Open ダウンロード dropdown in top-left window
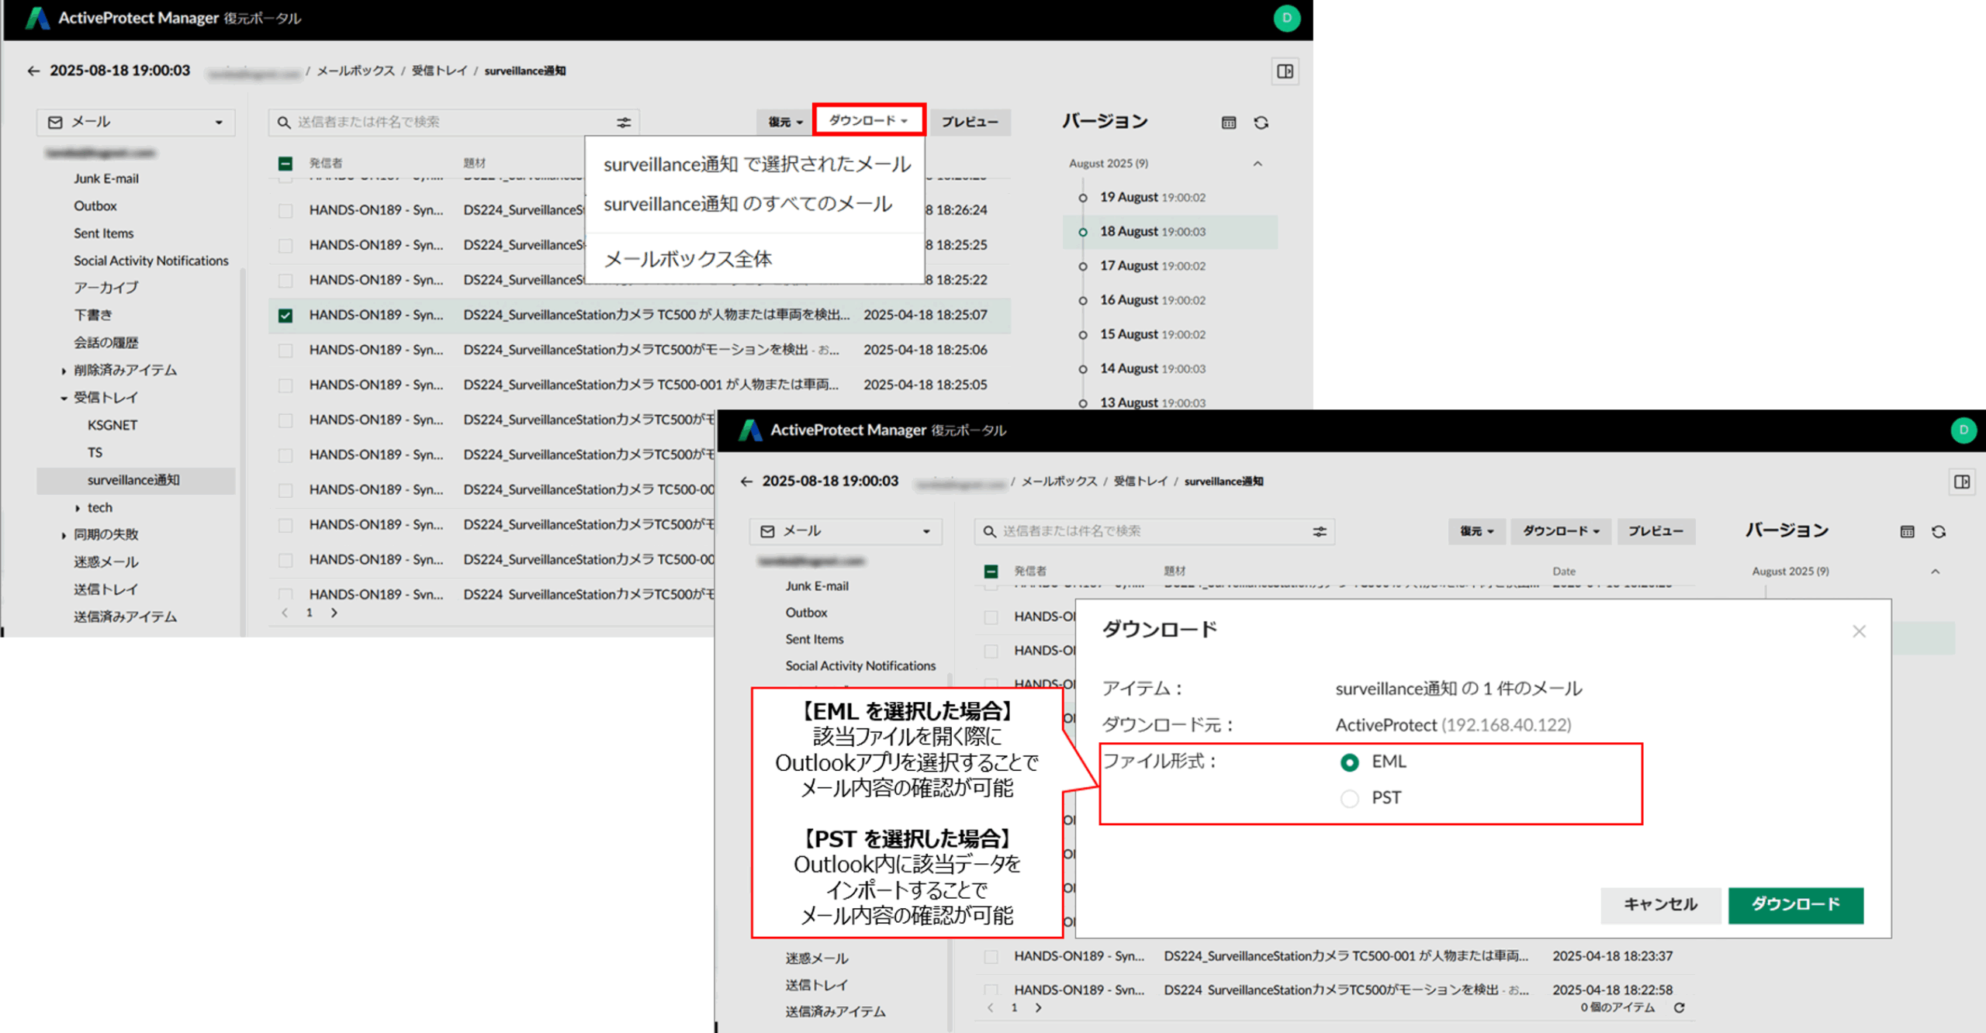1986x1033 pixels. point(868,120)
